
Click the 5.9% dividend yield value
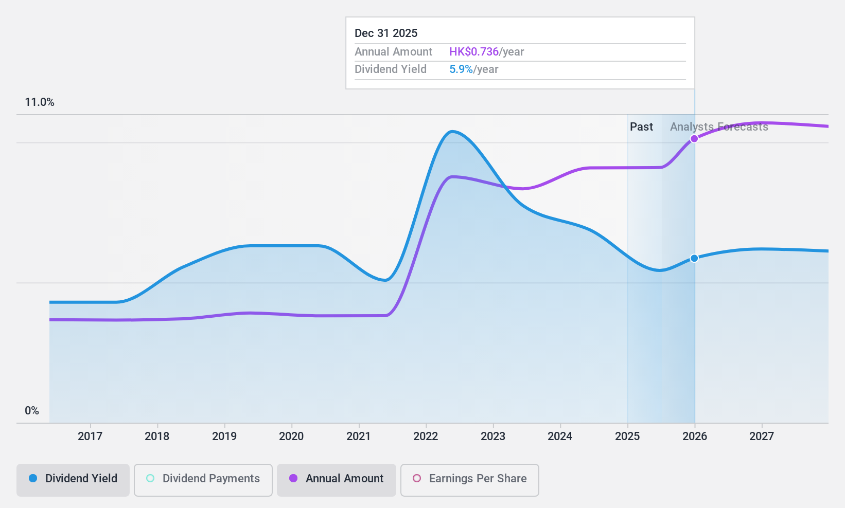[461, 69]
